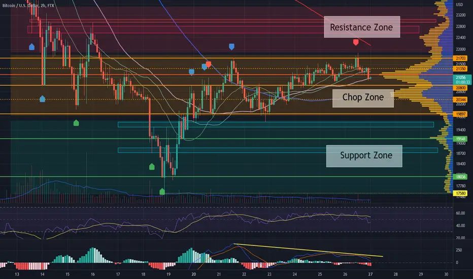Select the Chop Zone text label
473x279 pixels.
pos(363,97)
